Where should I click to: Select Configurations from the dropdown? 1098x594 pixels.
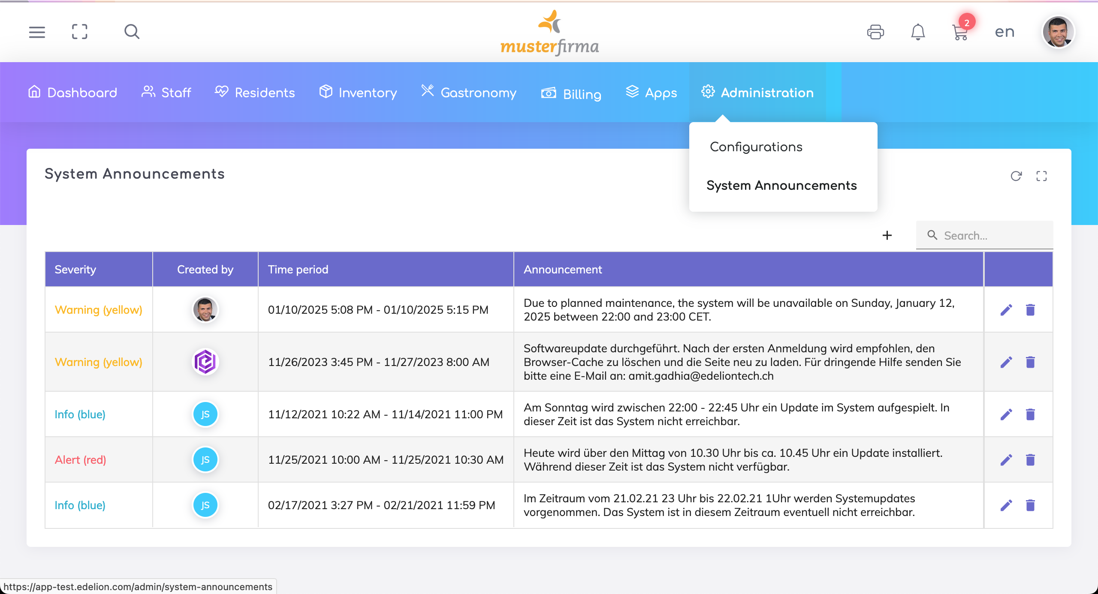click(756, 147)
